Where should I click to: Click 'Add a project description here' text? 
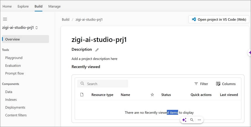(x=94, y=59)
